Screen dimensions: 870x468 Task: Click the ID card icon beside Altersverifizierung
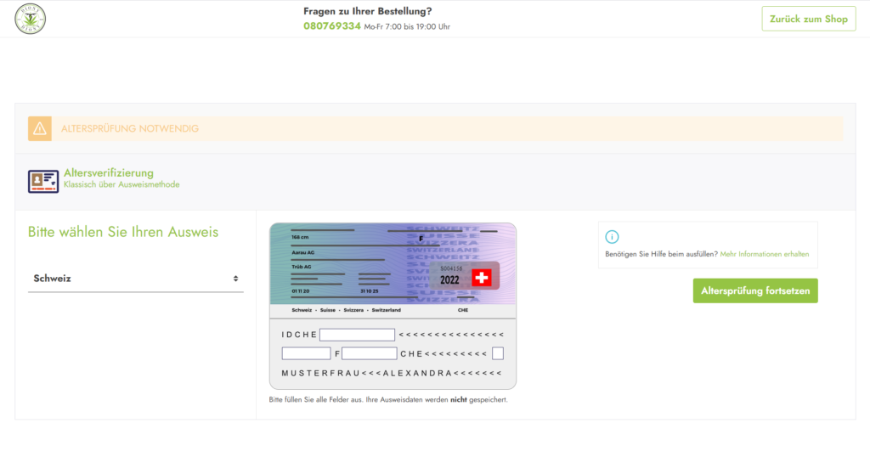point(43,181)
